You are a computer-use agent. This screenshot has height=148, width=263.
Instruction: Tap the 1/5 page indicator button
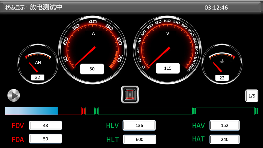click(x=252, y=96)
